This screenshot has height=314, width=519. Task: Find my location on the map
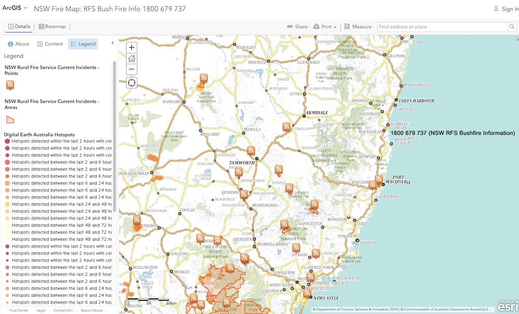pos(131,83)
